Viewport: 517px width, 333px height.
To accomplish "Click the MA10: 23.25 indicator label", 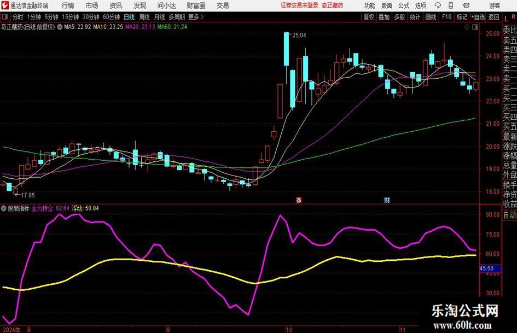I will tap(108, 27).
